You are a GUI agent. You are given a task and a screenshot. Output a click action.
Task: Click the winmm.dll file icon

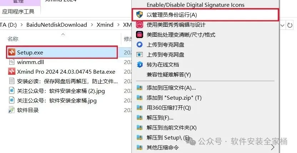(12, 62)
